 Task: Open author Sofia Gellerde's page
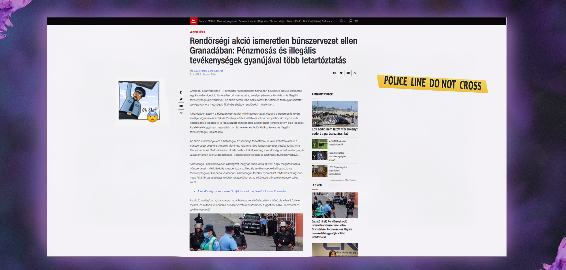click(x=215, y=71)
